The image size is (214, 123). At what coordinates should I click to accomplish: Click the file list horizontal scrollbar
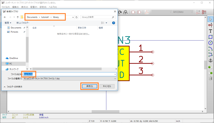[67, 69]
